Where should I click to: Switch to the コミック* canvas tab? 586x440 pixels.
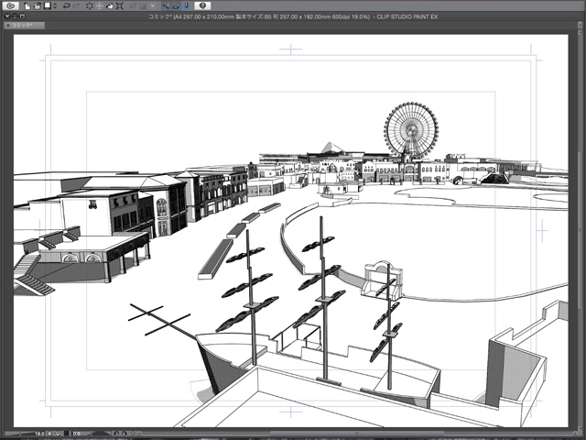(x=24, y=26)
